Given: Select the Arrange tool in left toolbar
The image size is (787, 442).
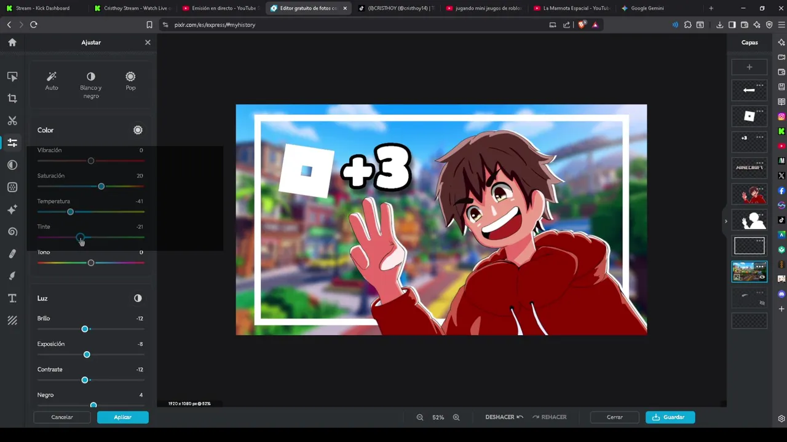Looking at the screenshot, I should tap(12, 77).
